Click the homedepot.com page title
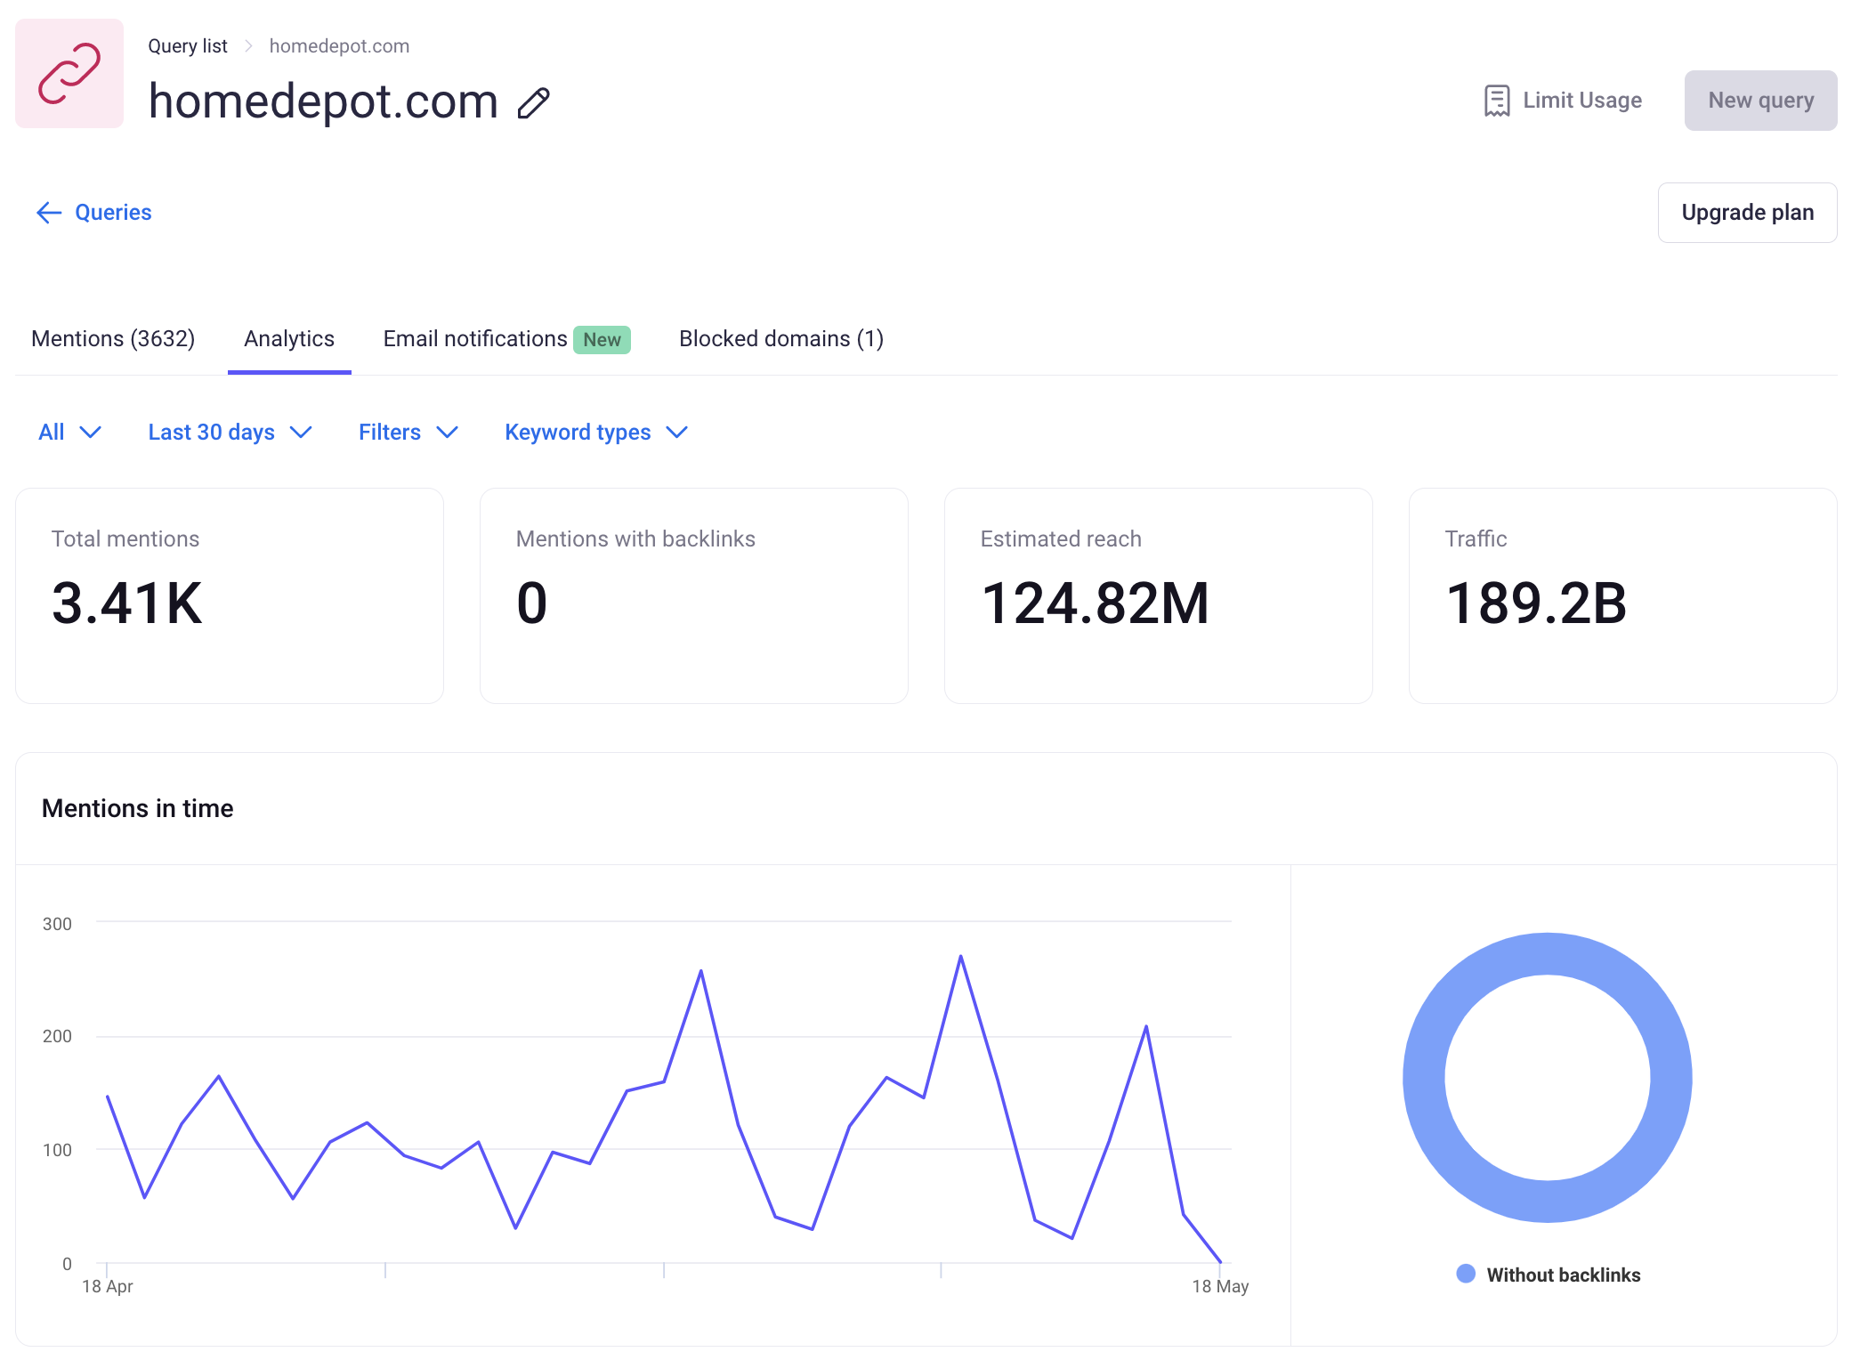The image size is (1860, 1360). pos(323,101)
